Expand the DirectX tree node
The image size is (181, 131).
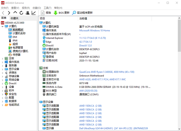(x=3, y=84)
